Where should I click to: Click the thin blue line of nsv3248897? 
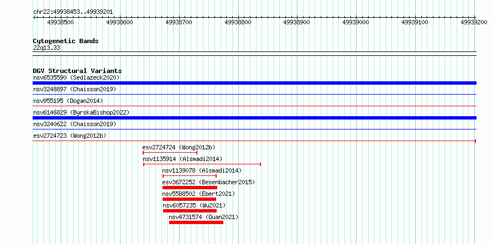pos(254,94)
